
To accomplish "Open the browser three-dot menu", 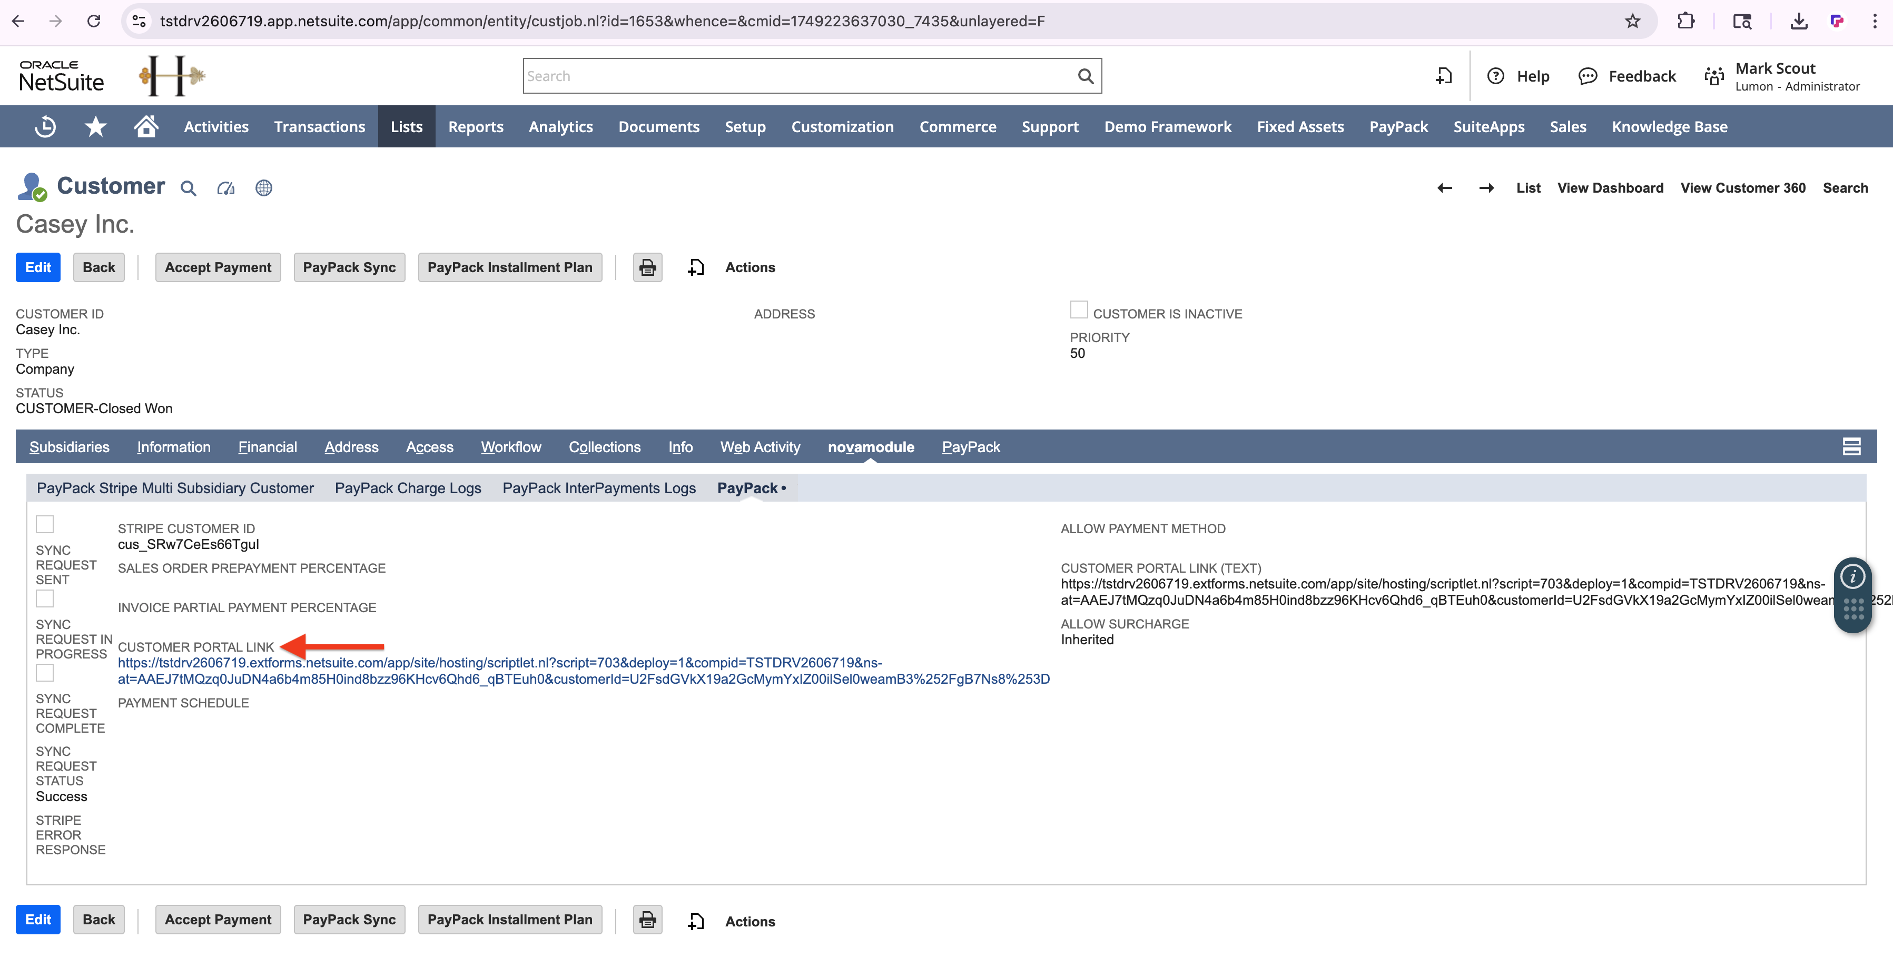I will (x=1876, y=21).
